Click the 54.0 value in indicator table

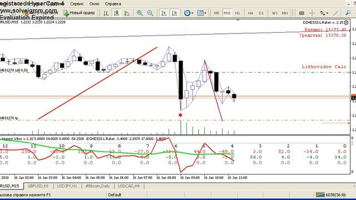click(x=256, y=157)
